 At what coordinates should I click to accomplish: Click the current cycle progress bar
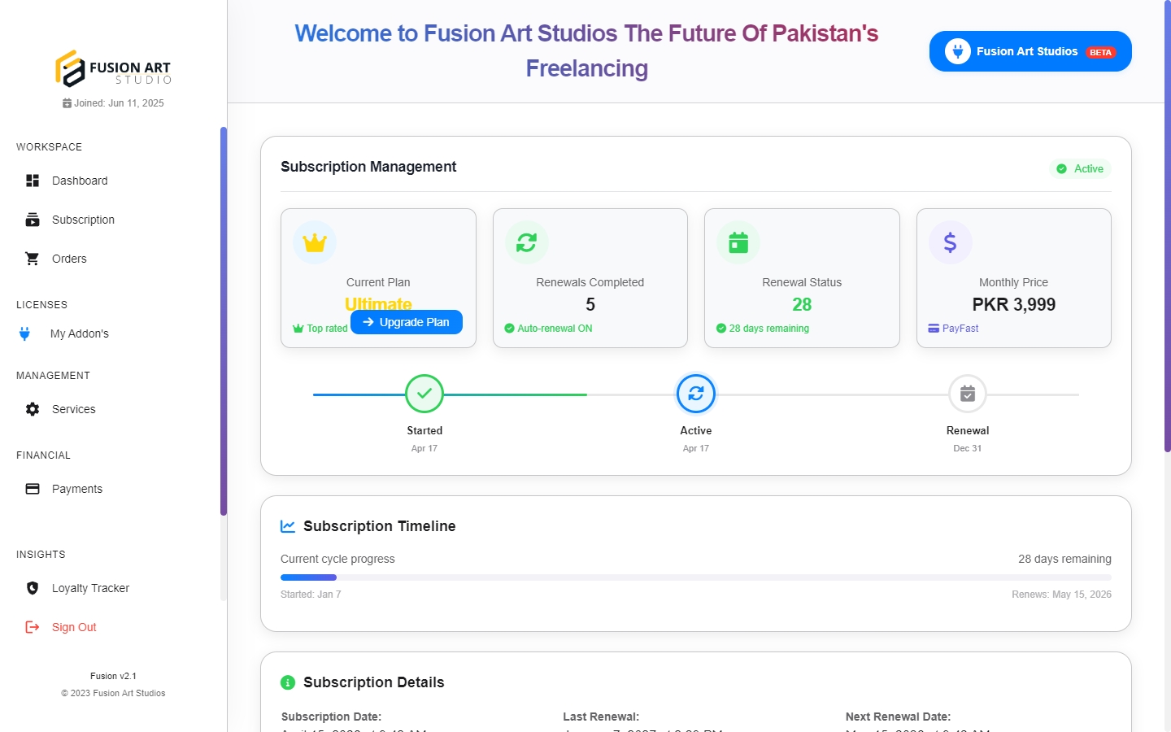[x=695, y=577]
